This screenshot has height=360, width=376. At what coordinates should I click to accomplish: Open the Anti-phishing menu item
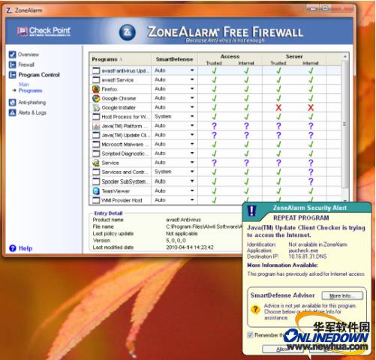(x=32, y=102)
